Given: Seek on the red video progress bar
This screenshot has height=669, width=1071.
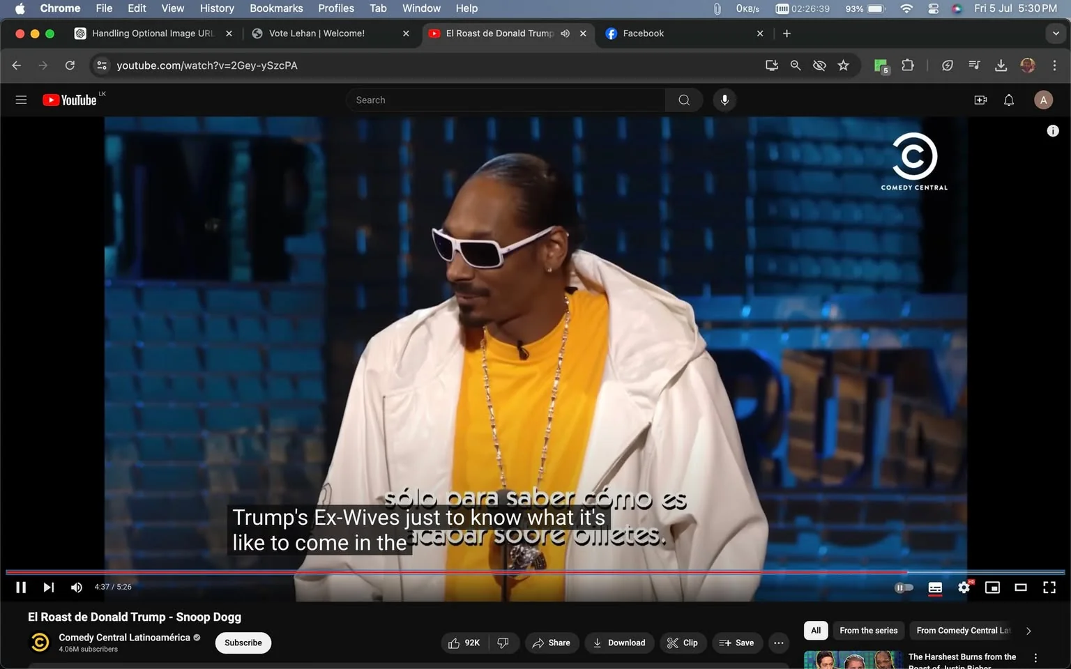Looking at the screenshot, I should click(535, 572).
